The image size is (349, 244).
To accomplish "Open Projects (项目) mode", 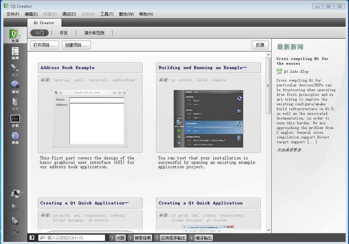I will coord(15,104).
